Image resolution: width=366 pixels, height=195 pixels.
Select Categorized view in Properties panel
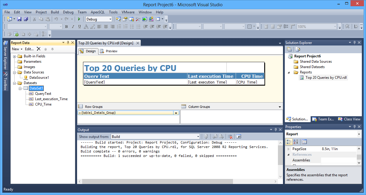click(x=289, y=141)
